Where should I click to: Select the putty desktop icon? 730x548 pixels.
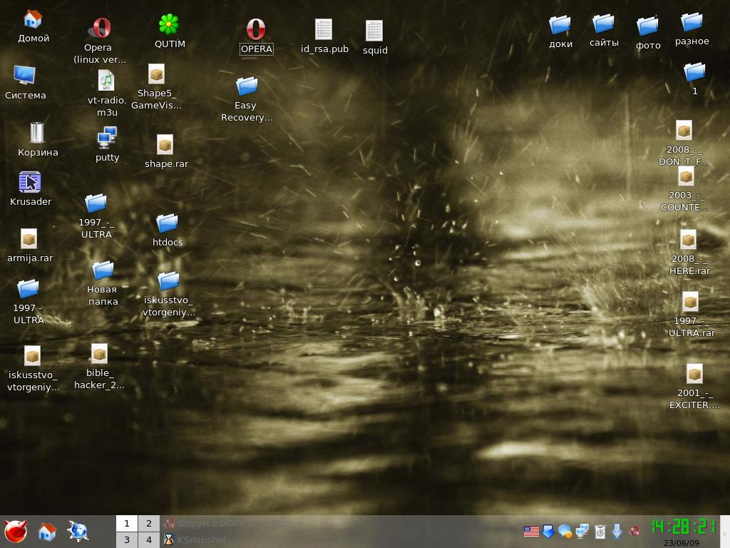coord(107,138)
